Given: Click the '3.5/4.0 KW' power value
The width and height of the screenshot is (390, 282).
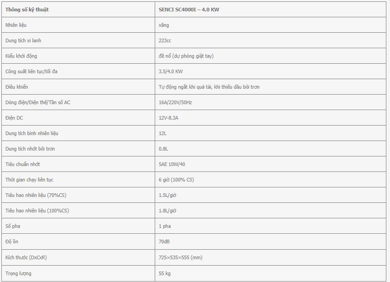Looking at the screenshot, I should point(171,71).
